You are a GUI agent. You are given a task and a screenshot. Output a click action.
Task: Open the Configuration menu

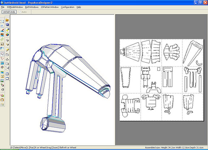tap(68, 7)
